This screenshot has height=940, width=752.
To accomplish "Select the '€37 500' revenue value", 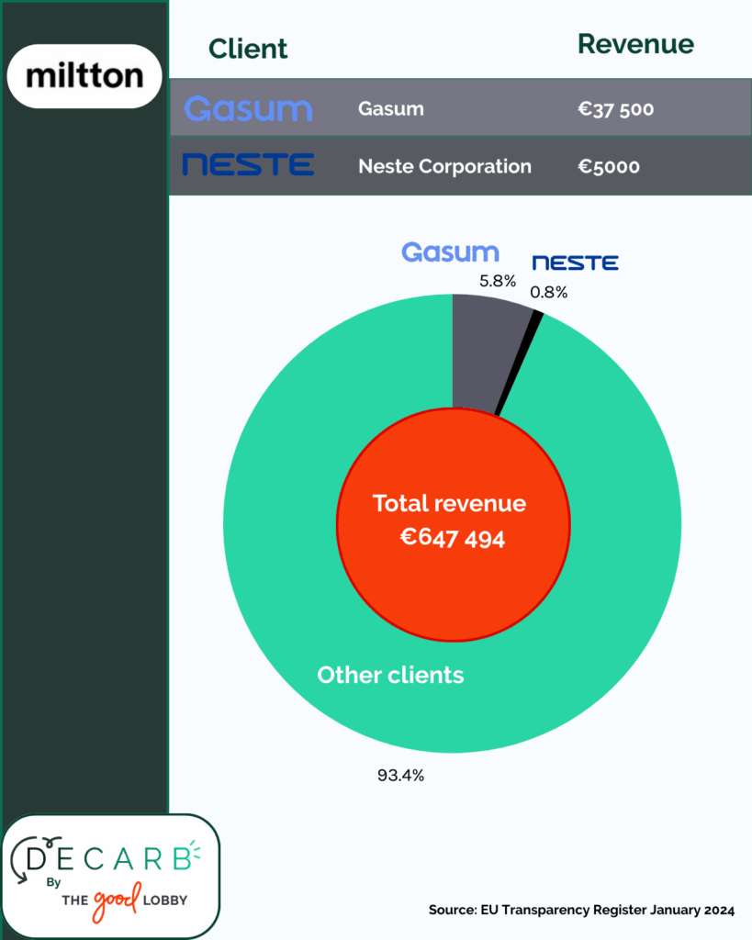I will pyautogui.click(x=616, y=109).
